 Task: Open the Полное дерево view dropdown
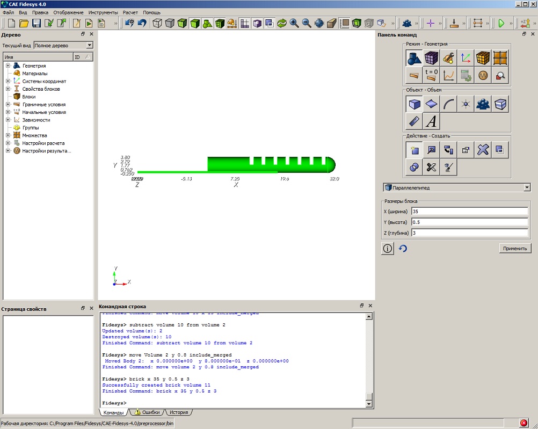click(x=89, y=45)
